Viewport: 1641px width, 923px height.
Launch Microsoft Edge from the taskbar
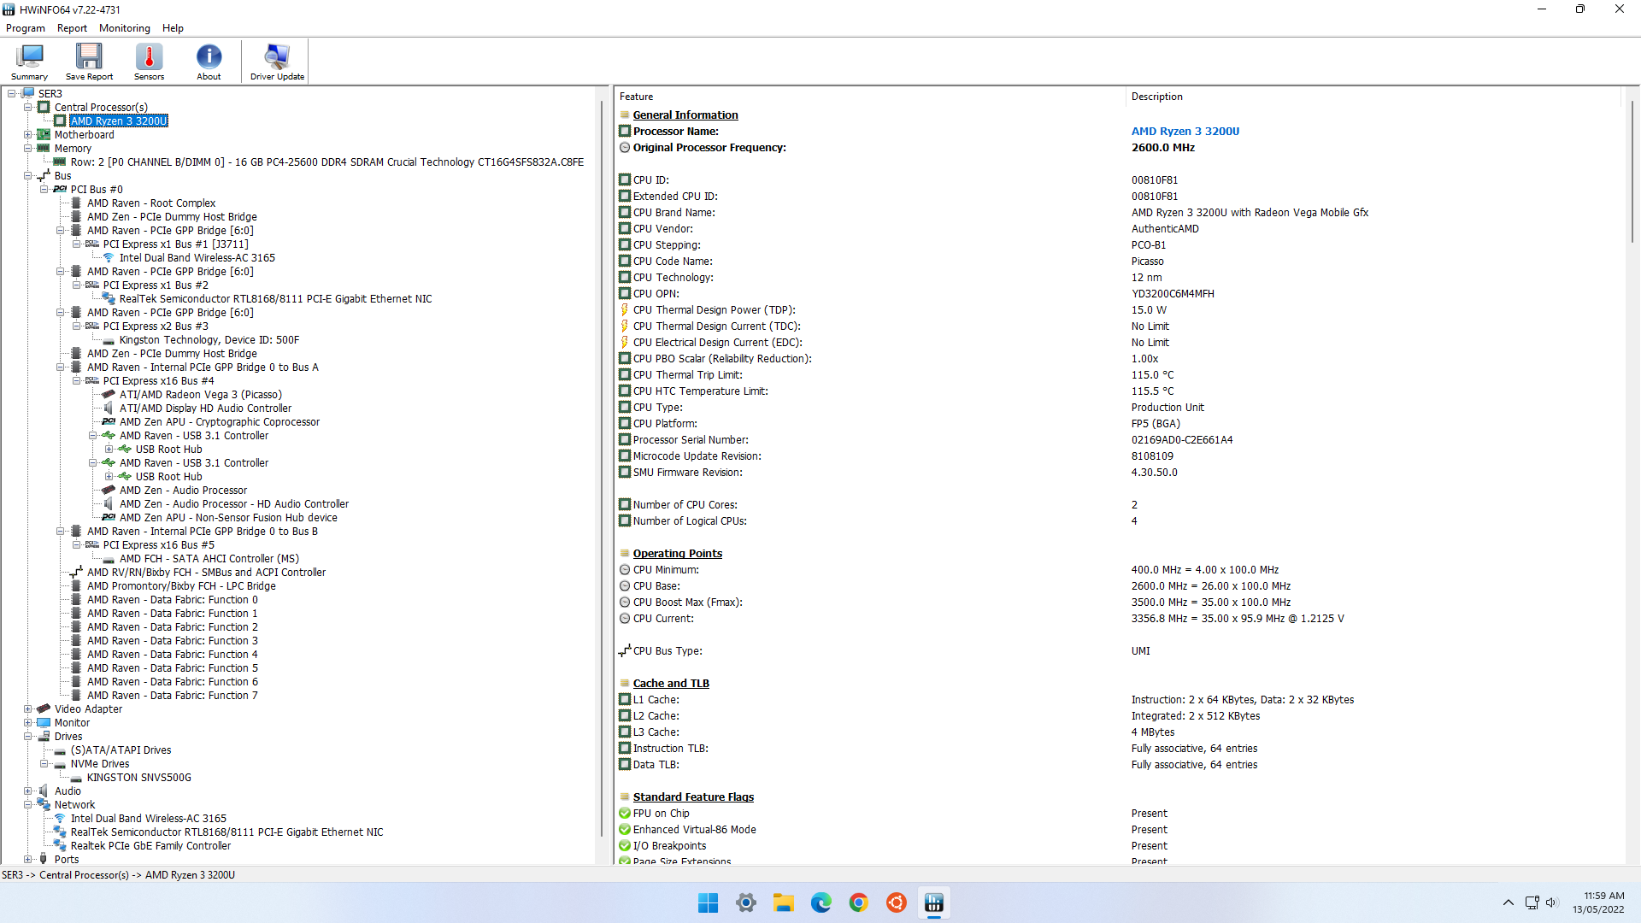point(821,902)
